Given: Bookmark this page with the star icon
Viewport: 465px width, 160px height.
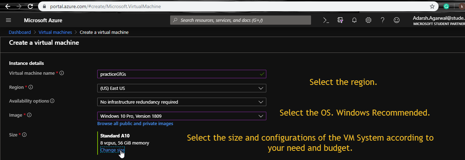Looking at the screenshot, I should pos(432,6).
